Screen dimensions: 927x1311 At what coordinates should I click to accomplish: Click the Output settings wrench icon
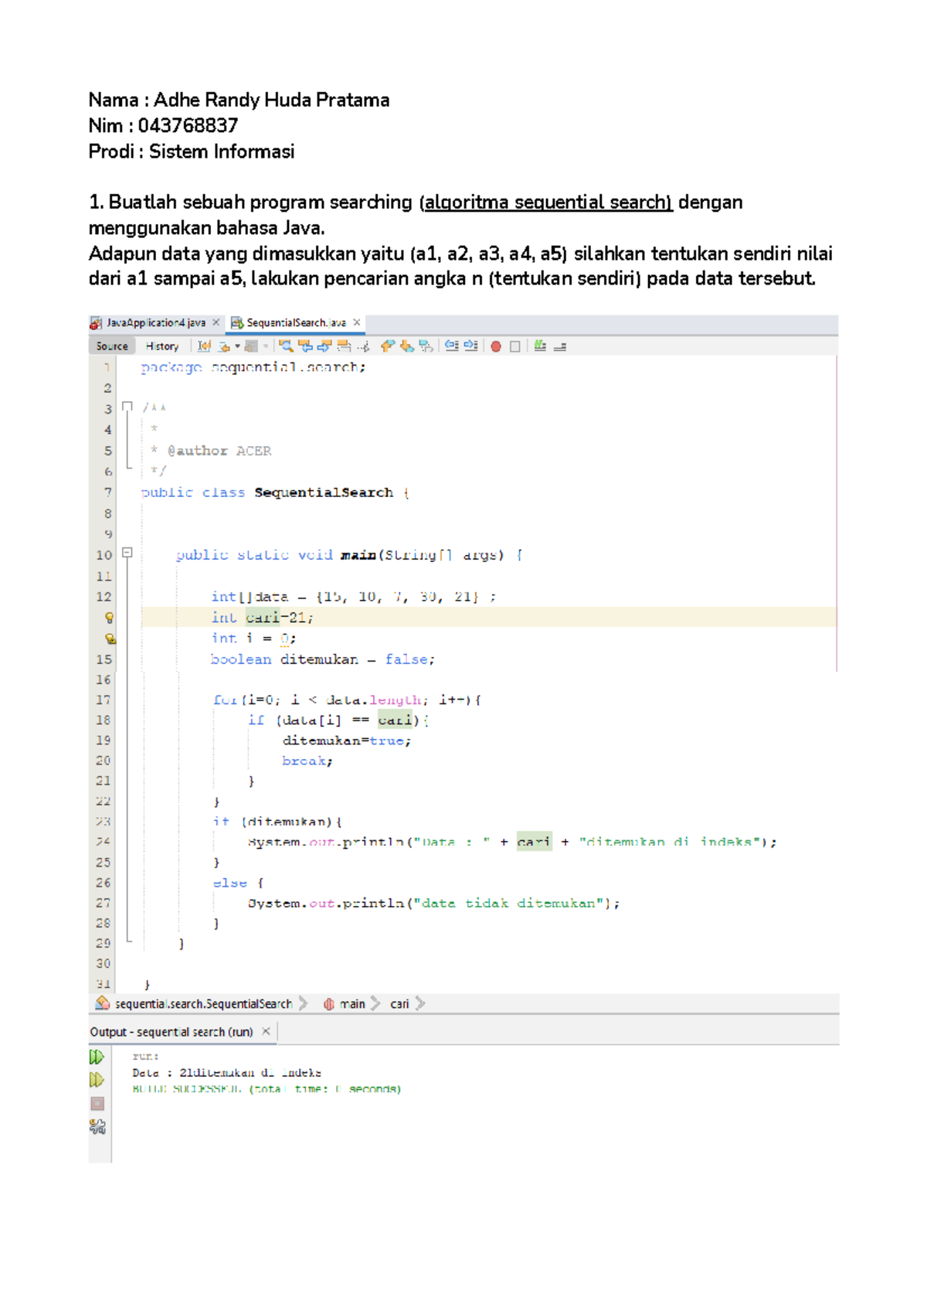[97, 1127]
